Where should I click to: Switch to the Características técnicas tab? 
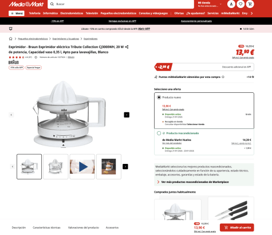(46, 228)
